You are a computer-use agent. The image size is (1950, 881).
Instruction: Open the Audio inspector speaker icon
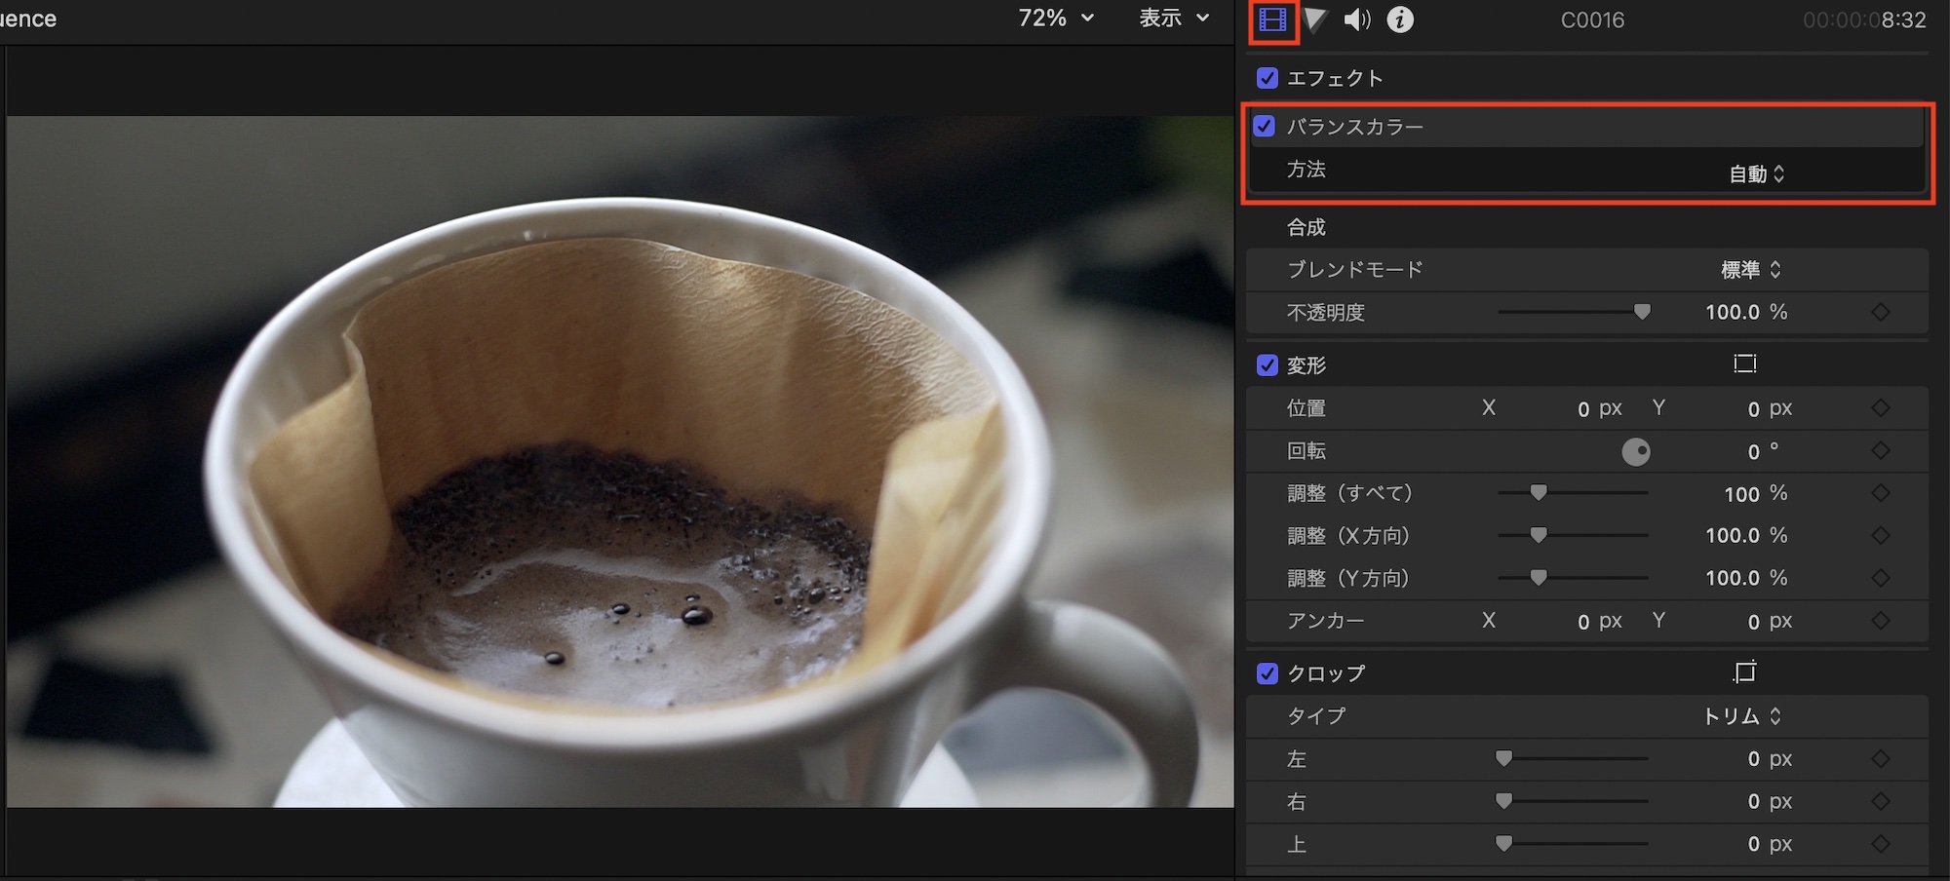tap(1356, 20)
